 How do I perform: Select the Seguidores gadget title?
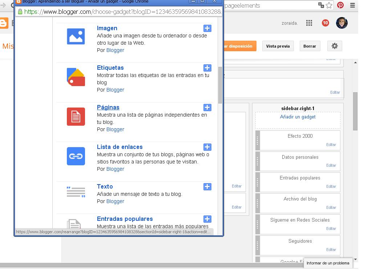point(300,241)
